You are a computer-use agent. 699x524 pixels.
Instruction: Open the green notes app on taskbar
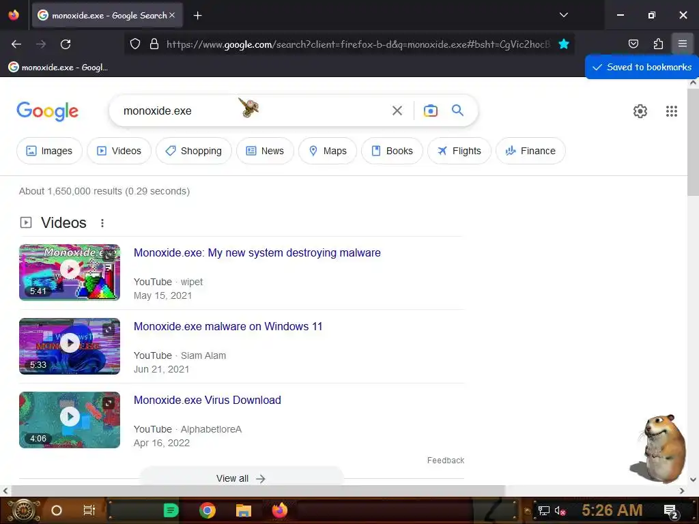click(x=171, y=510)
